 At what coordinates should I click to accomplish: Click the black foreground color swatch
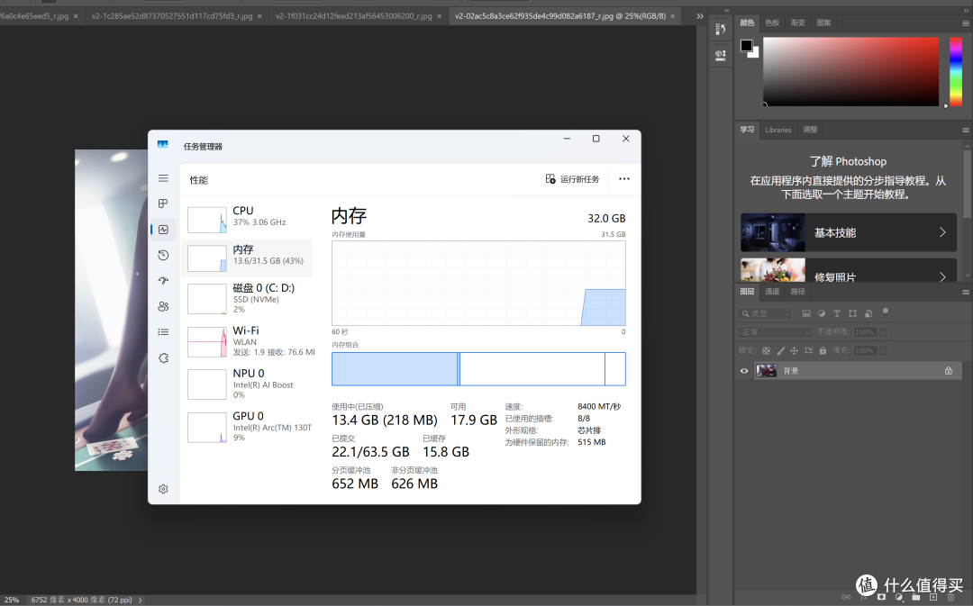[x=747, y=45]
